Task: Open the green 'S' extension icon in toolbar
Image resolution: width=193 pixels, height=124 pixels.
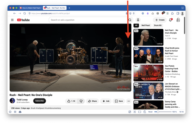Action: pyautogui.click(x=168, y=14)
